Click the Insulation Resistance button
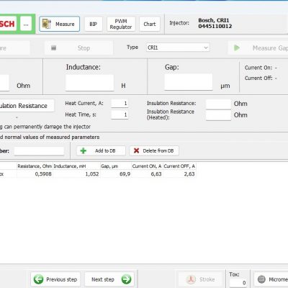 (27, 106)
